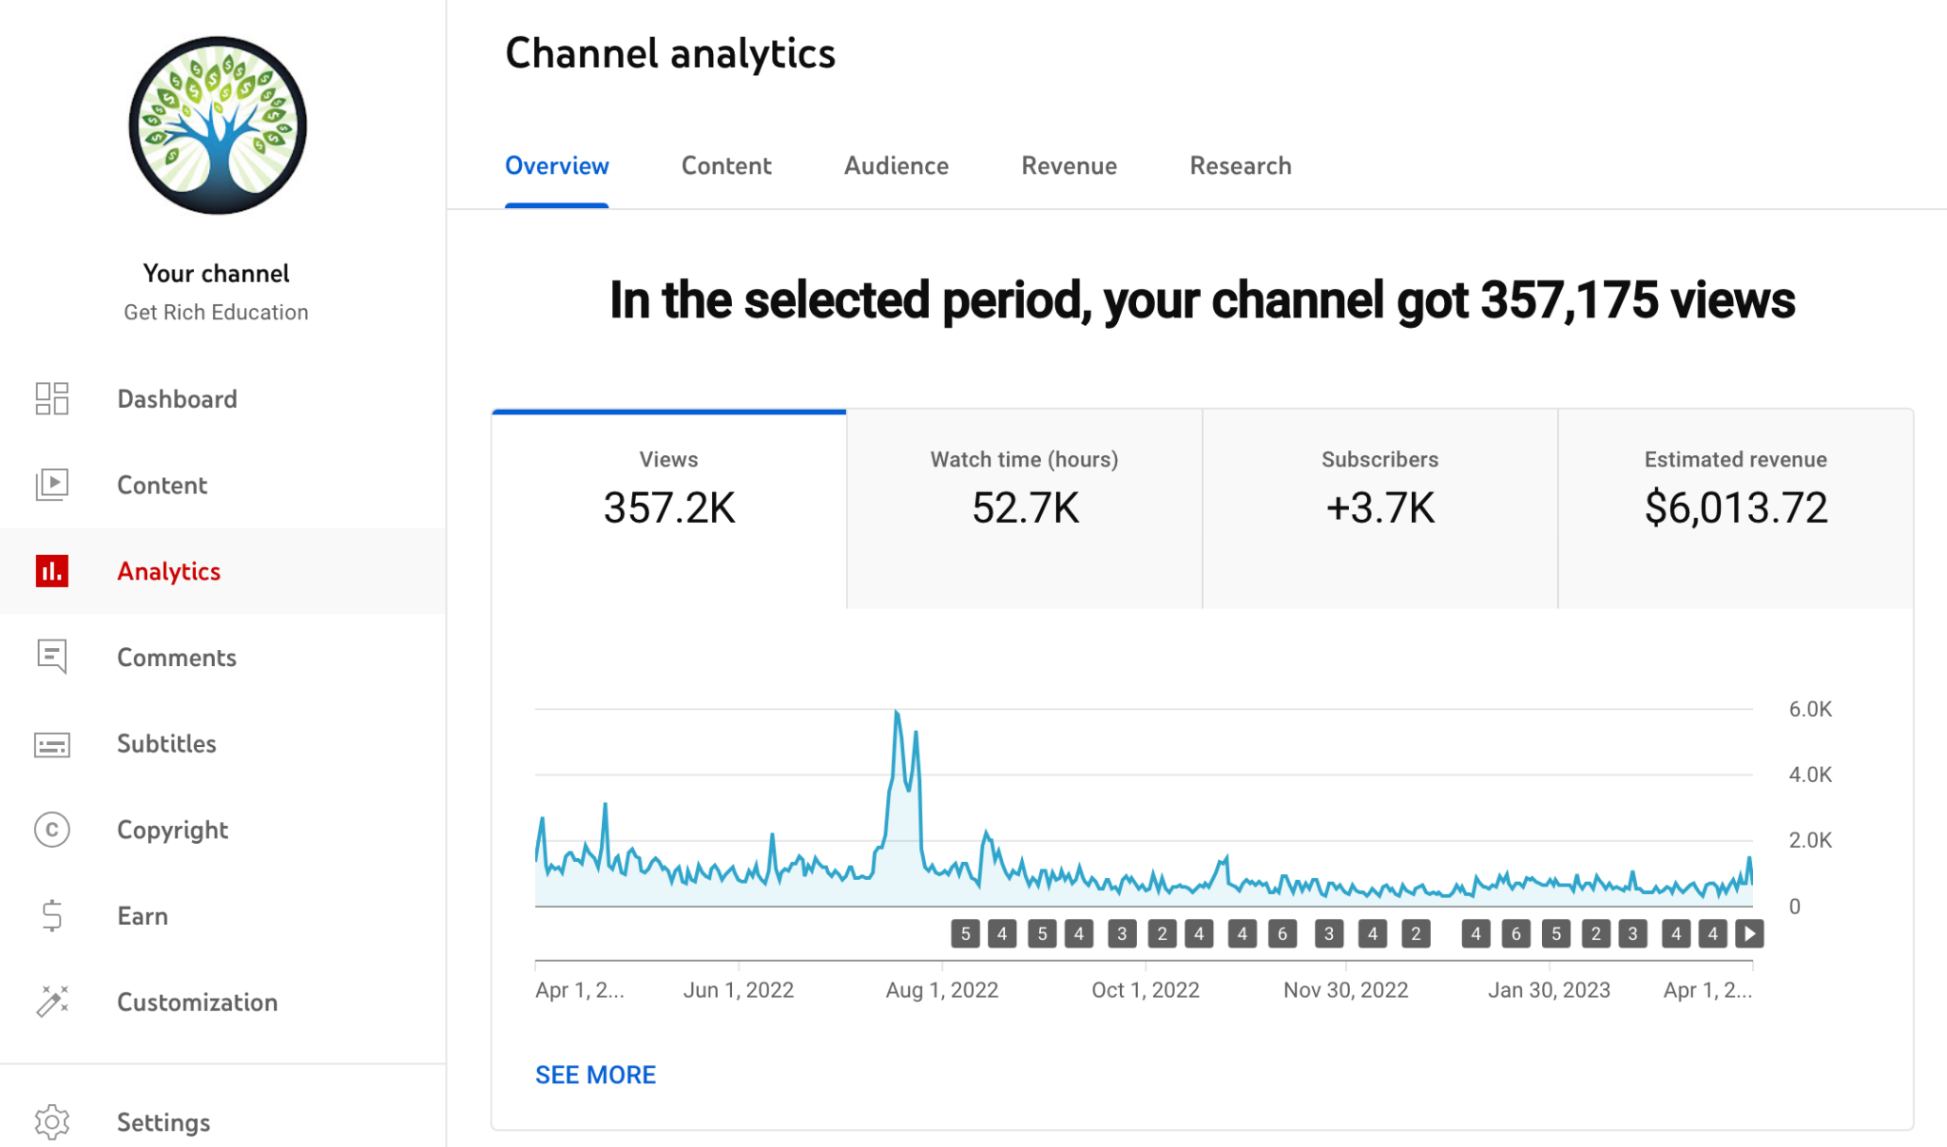Click the first video marker labeled 6
Image resolution: width=1947 pixels, height=1147 pixels.
[x=1282, y=934]
